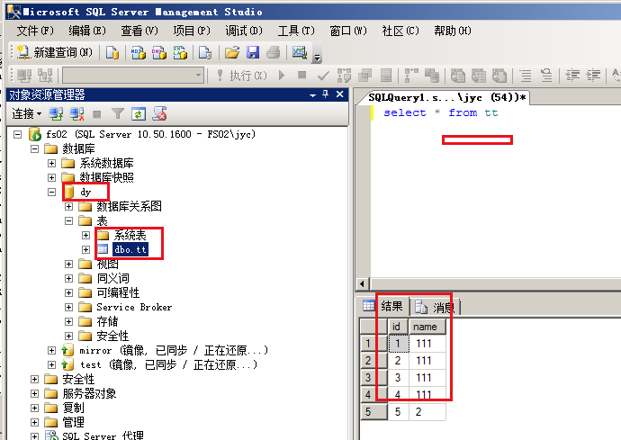The width and height of the screenshot is (621, 440).
Task: Click the Print icon in toolbar
Action: pyautogui.click(x=274, y=52)
